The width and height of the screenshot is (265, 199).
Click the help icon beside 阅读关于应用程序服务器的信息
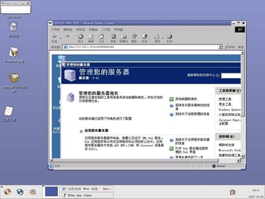point(171,141)
